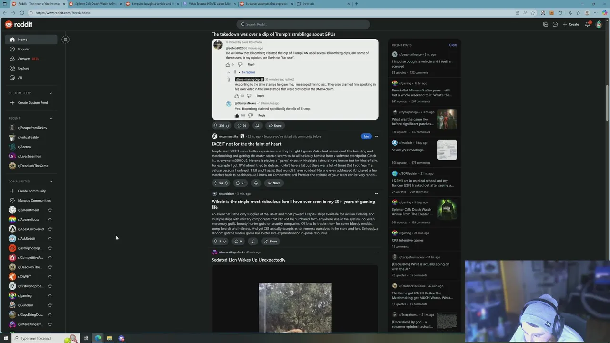Screen dimensions: 610x343
Task: Collapse the left navigation sidebar
Action: tap(65, 40)
